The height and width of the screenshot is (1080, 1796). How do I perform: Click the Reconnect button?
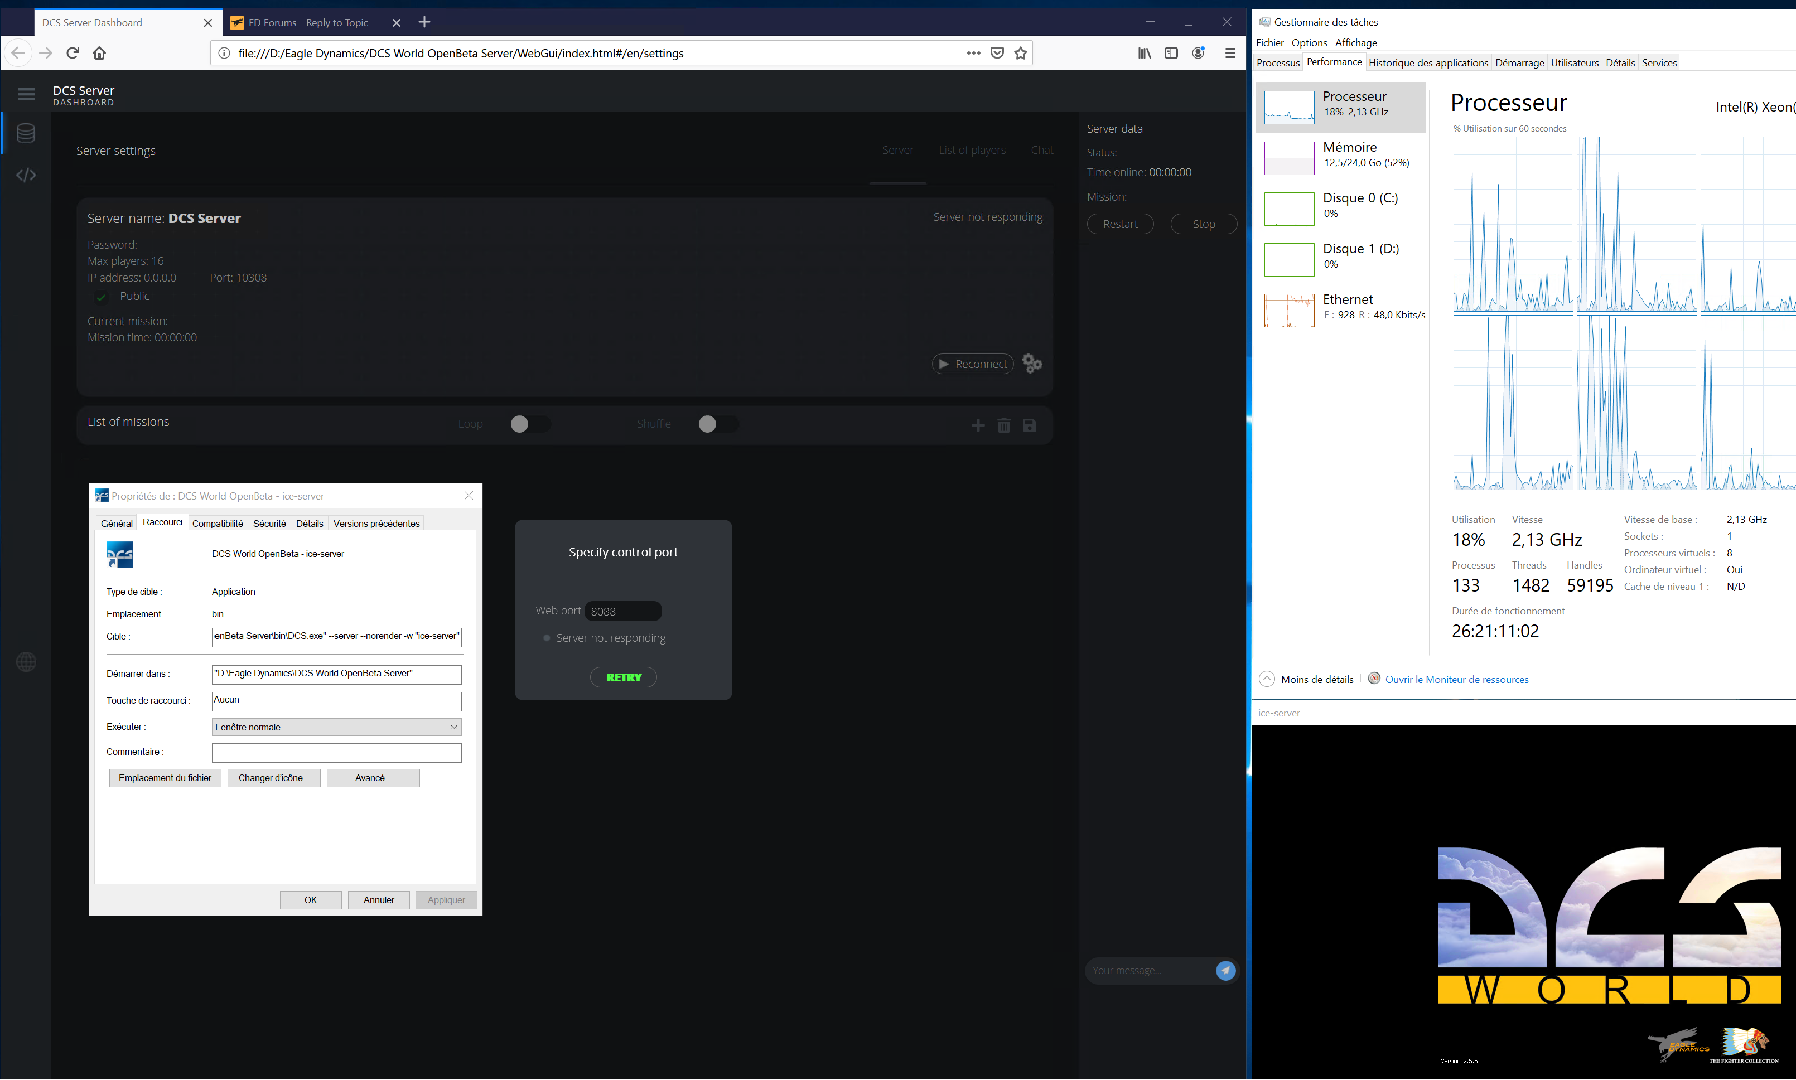pos(973,364)
